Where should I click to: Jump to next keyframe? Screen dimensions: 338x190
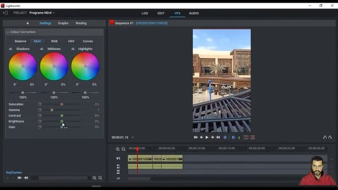[26, 178]
